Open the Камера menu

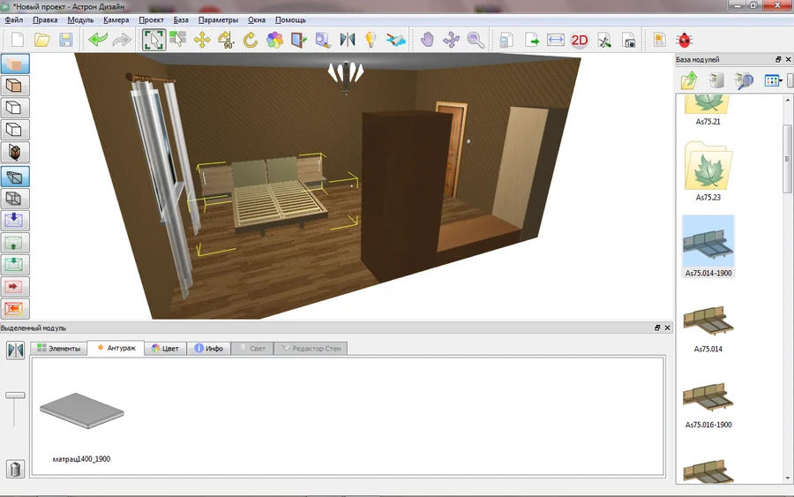tap(116, 19)
